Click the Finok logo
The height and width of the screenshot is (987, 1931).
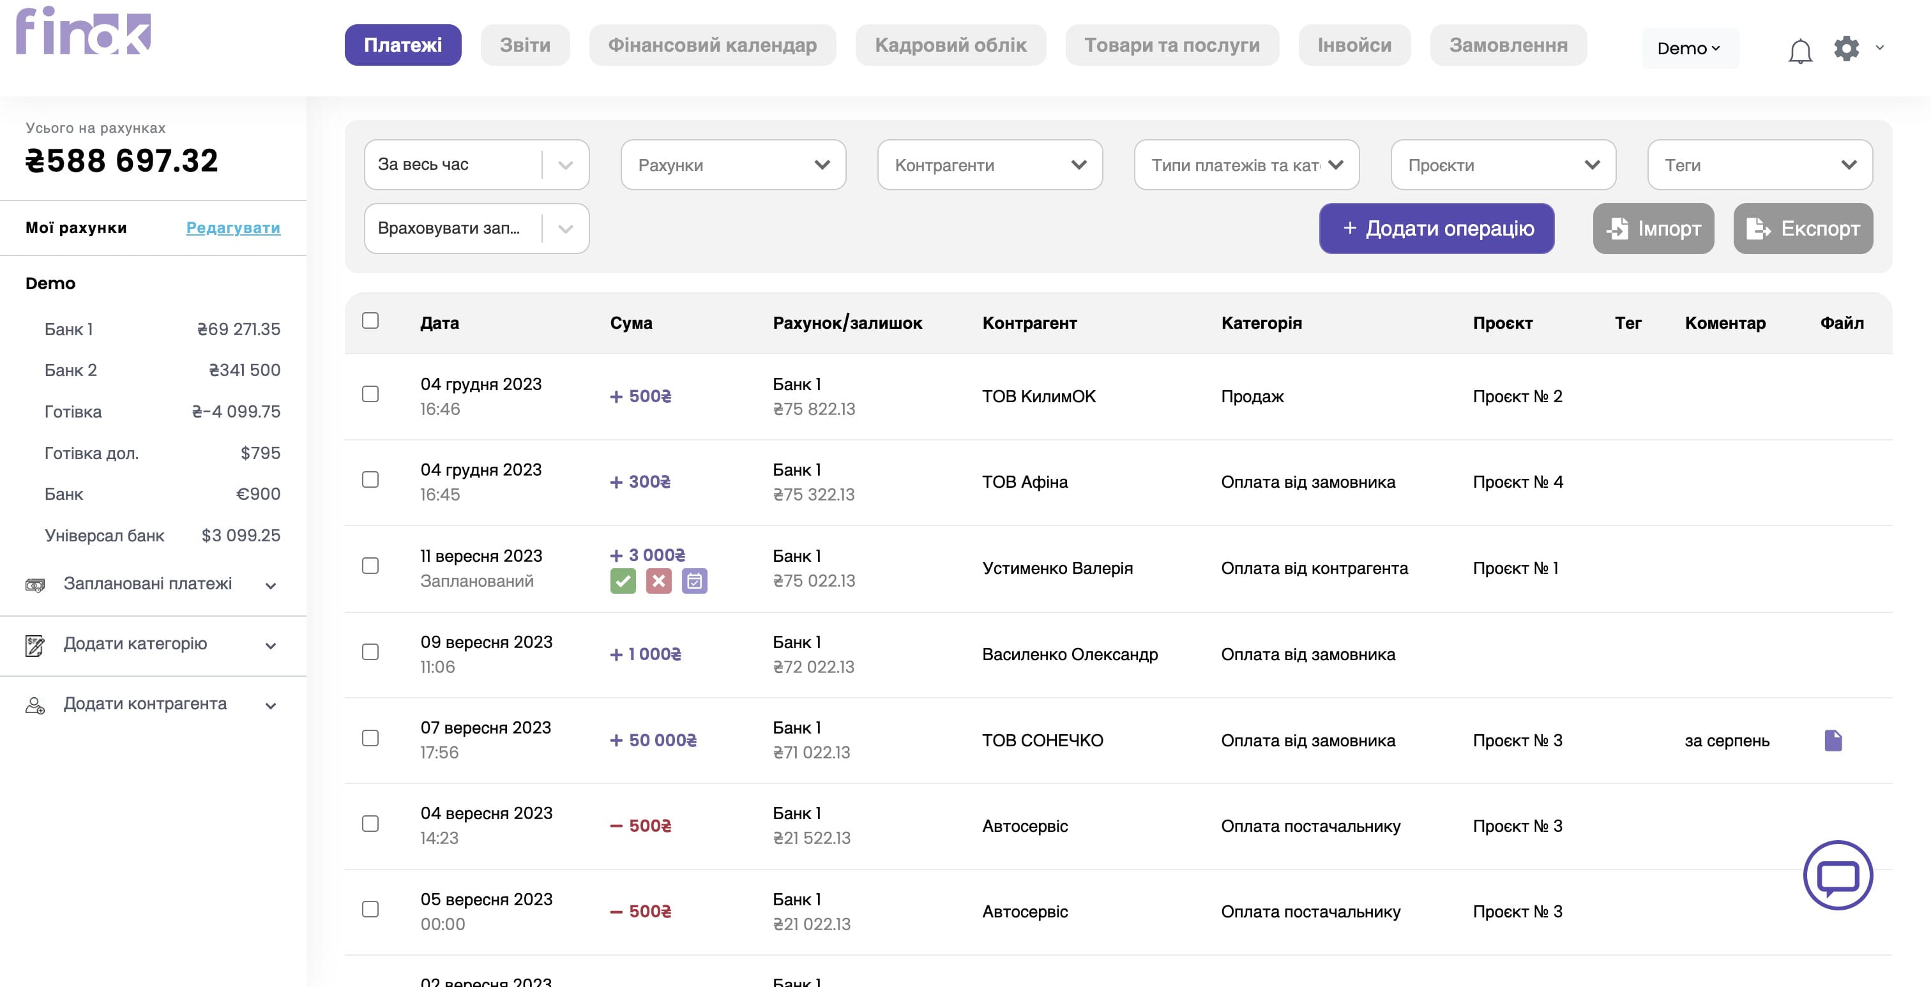[x=83, y=31]
